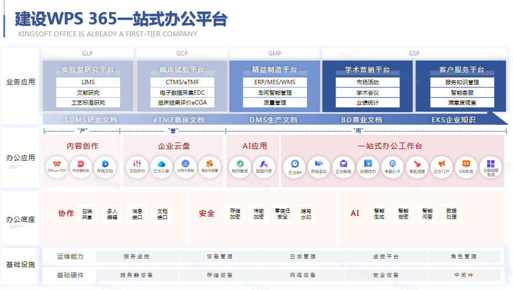Open the 日程待办 calendar icon
Viewport: 513px width, 290px height.
(368, 167)
